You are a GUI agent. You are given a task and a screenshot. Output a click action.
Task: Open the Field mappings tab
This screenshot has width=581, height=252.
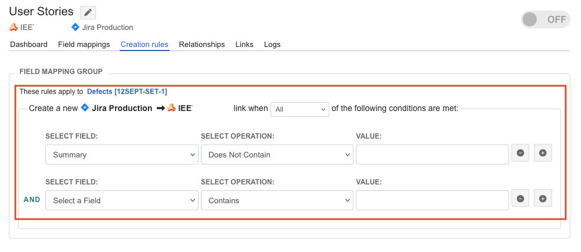coord(84,44)
